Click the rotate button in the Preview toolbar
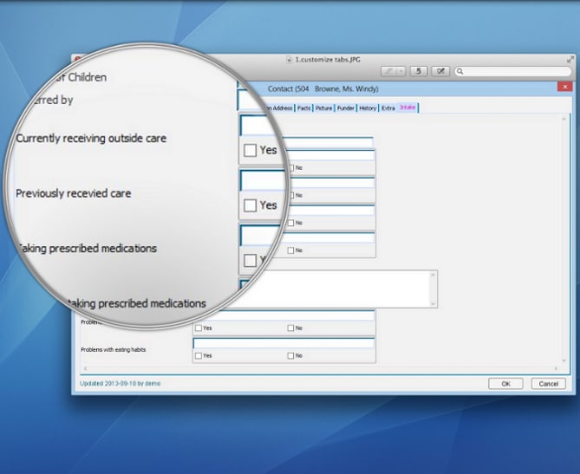Viewport: 580px width, 474px height. point(419,71)
